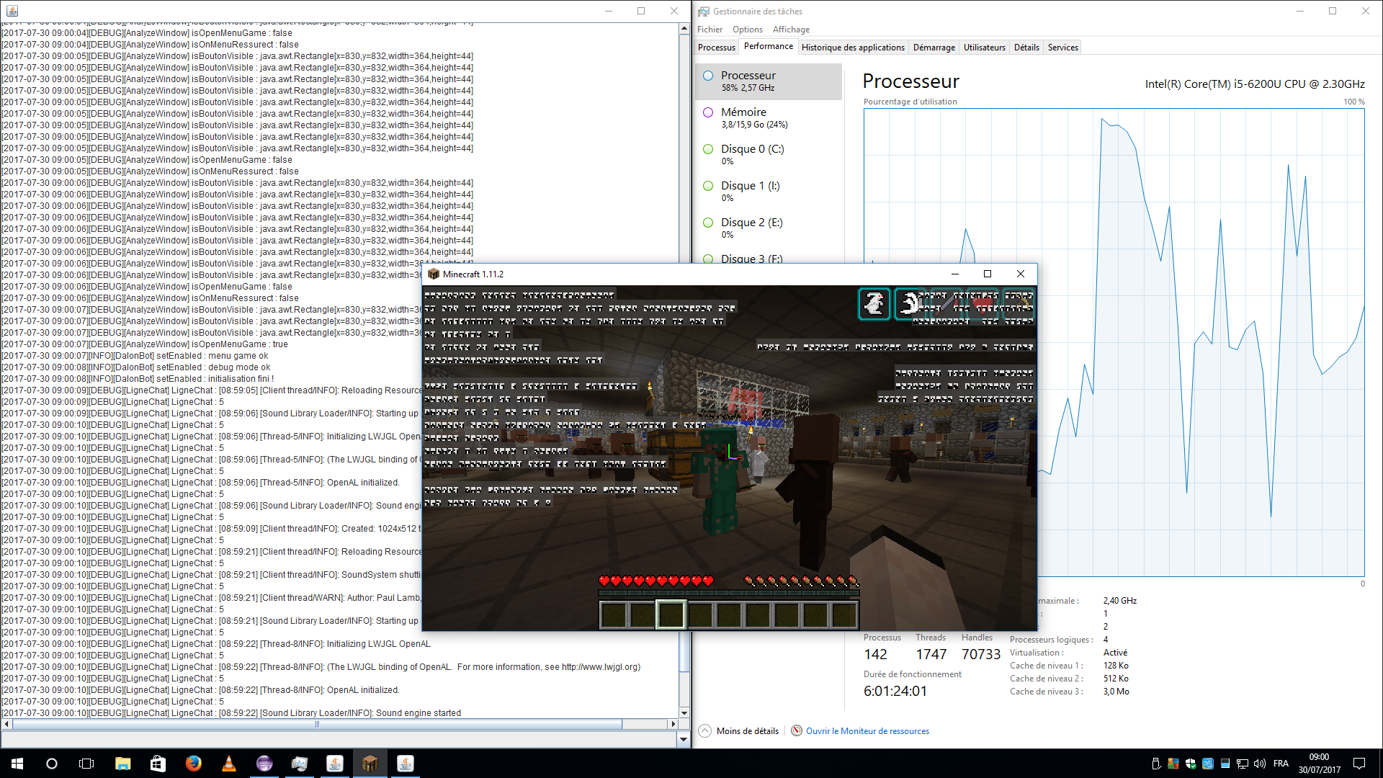
Task: Select the Performance tab
Action: click(768, 46)
